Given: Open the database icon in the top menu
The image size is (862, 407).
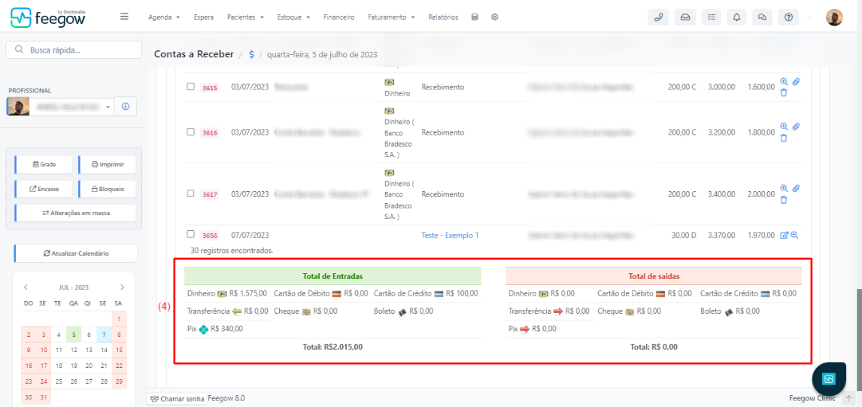Looking at the screenshot, I should tap(475, 17).
